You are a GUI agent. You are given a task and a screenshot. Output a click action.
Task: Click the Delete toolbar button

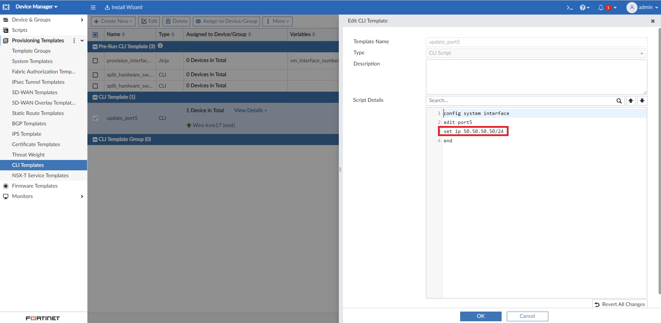176,21
